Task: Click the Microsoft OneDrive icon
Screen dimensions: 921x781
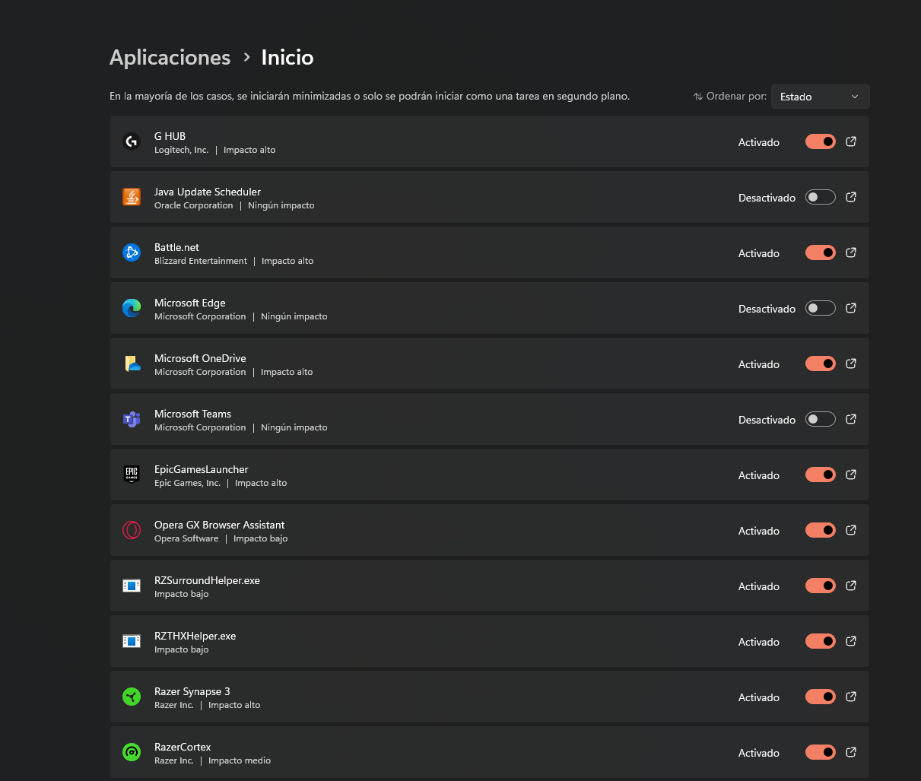Action: 132,364
